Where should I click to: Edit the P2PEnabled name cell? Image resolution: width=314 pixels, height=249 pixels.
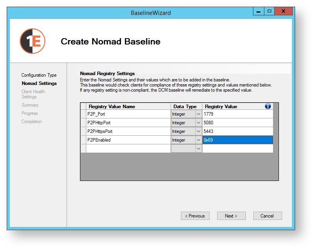[x=128, y=140]
